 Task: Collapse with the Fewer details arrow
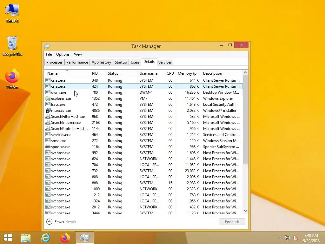click(49, 221)
